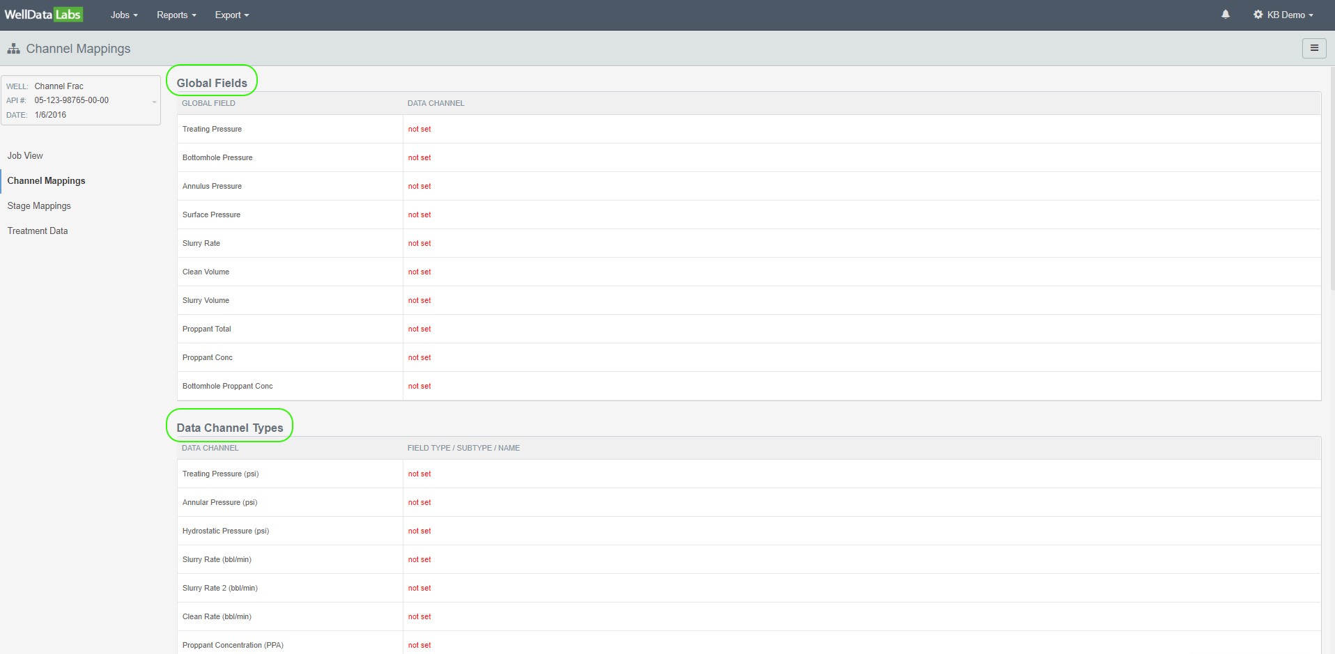Image resolution: width=1335 pixels, height=654 pixels.
Task: Set data channel for Treating Pressure global field
Action: pyautogui.click(x=419, y=129)
